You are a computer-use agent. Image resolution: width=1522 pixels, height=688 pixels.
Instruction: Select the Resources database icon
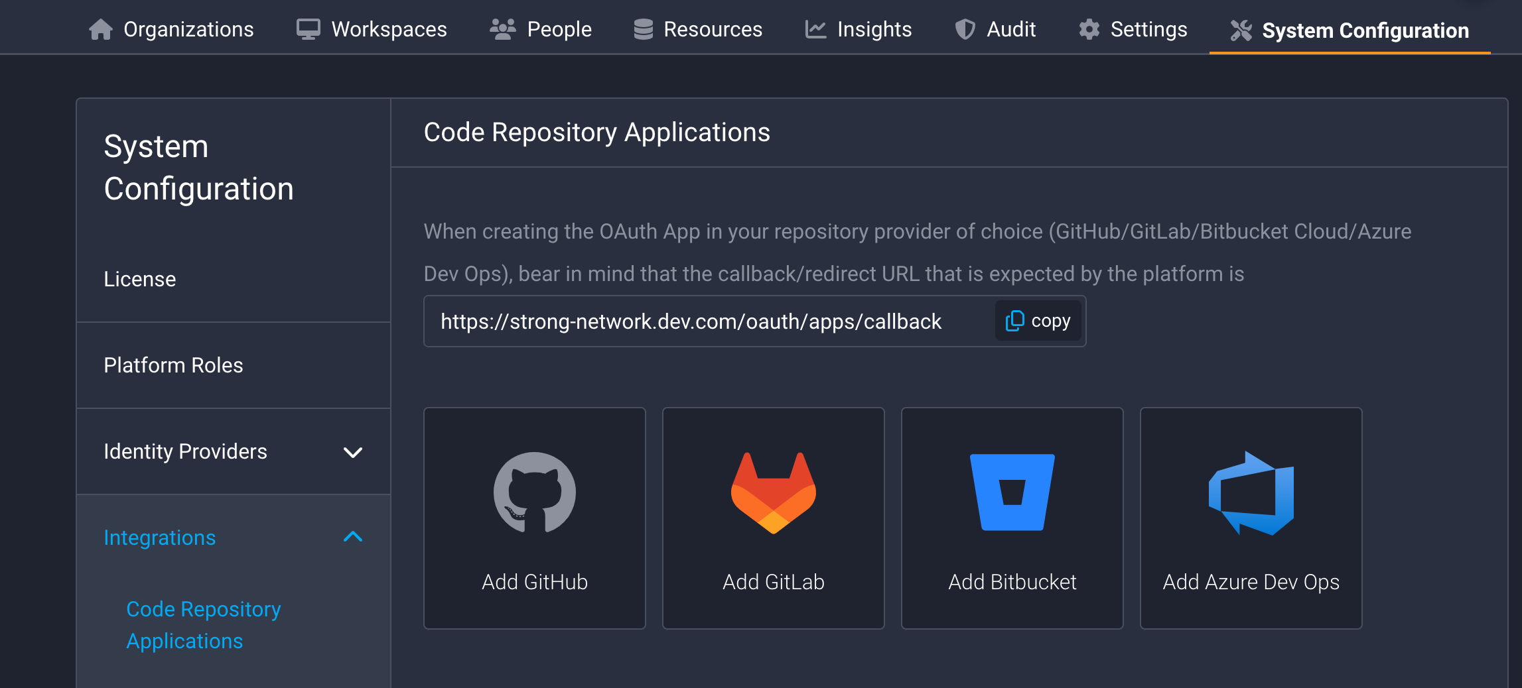coord(642,29)
